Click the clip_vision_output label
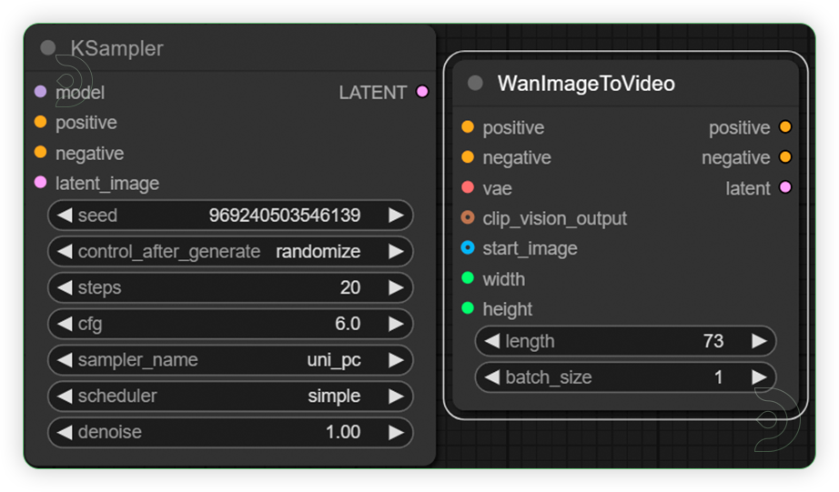839x492 pixels. [554, 219]
